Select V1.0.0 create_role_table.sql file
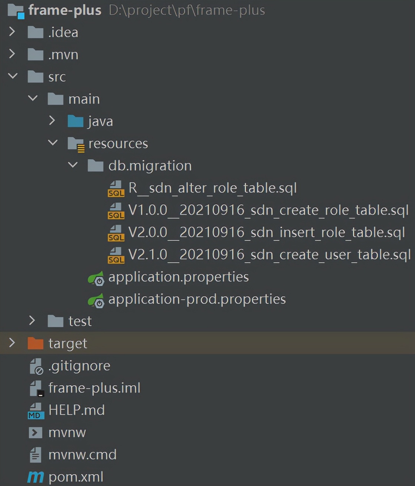The width and height of the screenshot is (415, 486). click(x=268, y=210)
